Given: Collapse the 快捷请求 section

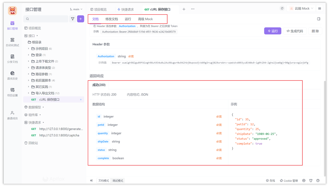Looking at the screenshot, I should point(43,122).
